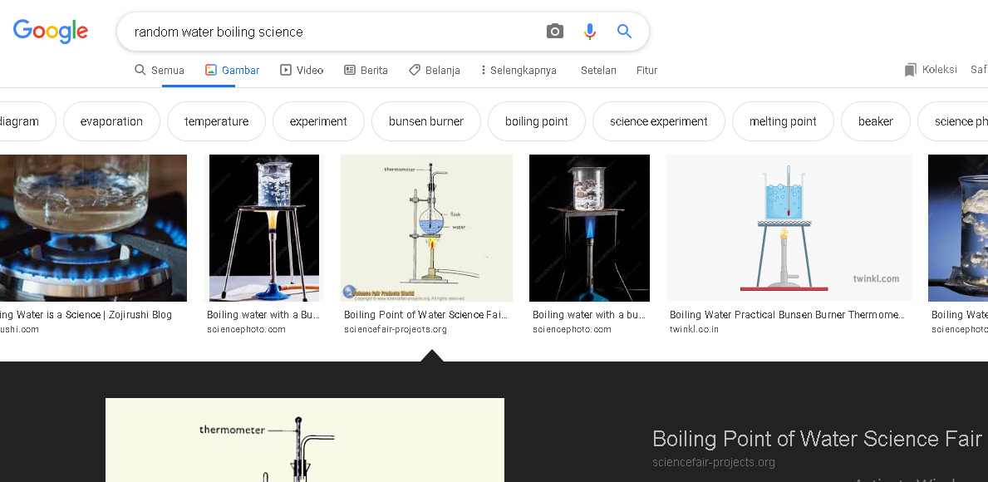Open the Koleksi bookmark icon
The image size is (988, 482).
click(911, 70)
